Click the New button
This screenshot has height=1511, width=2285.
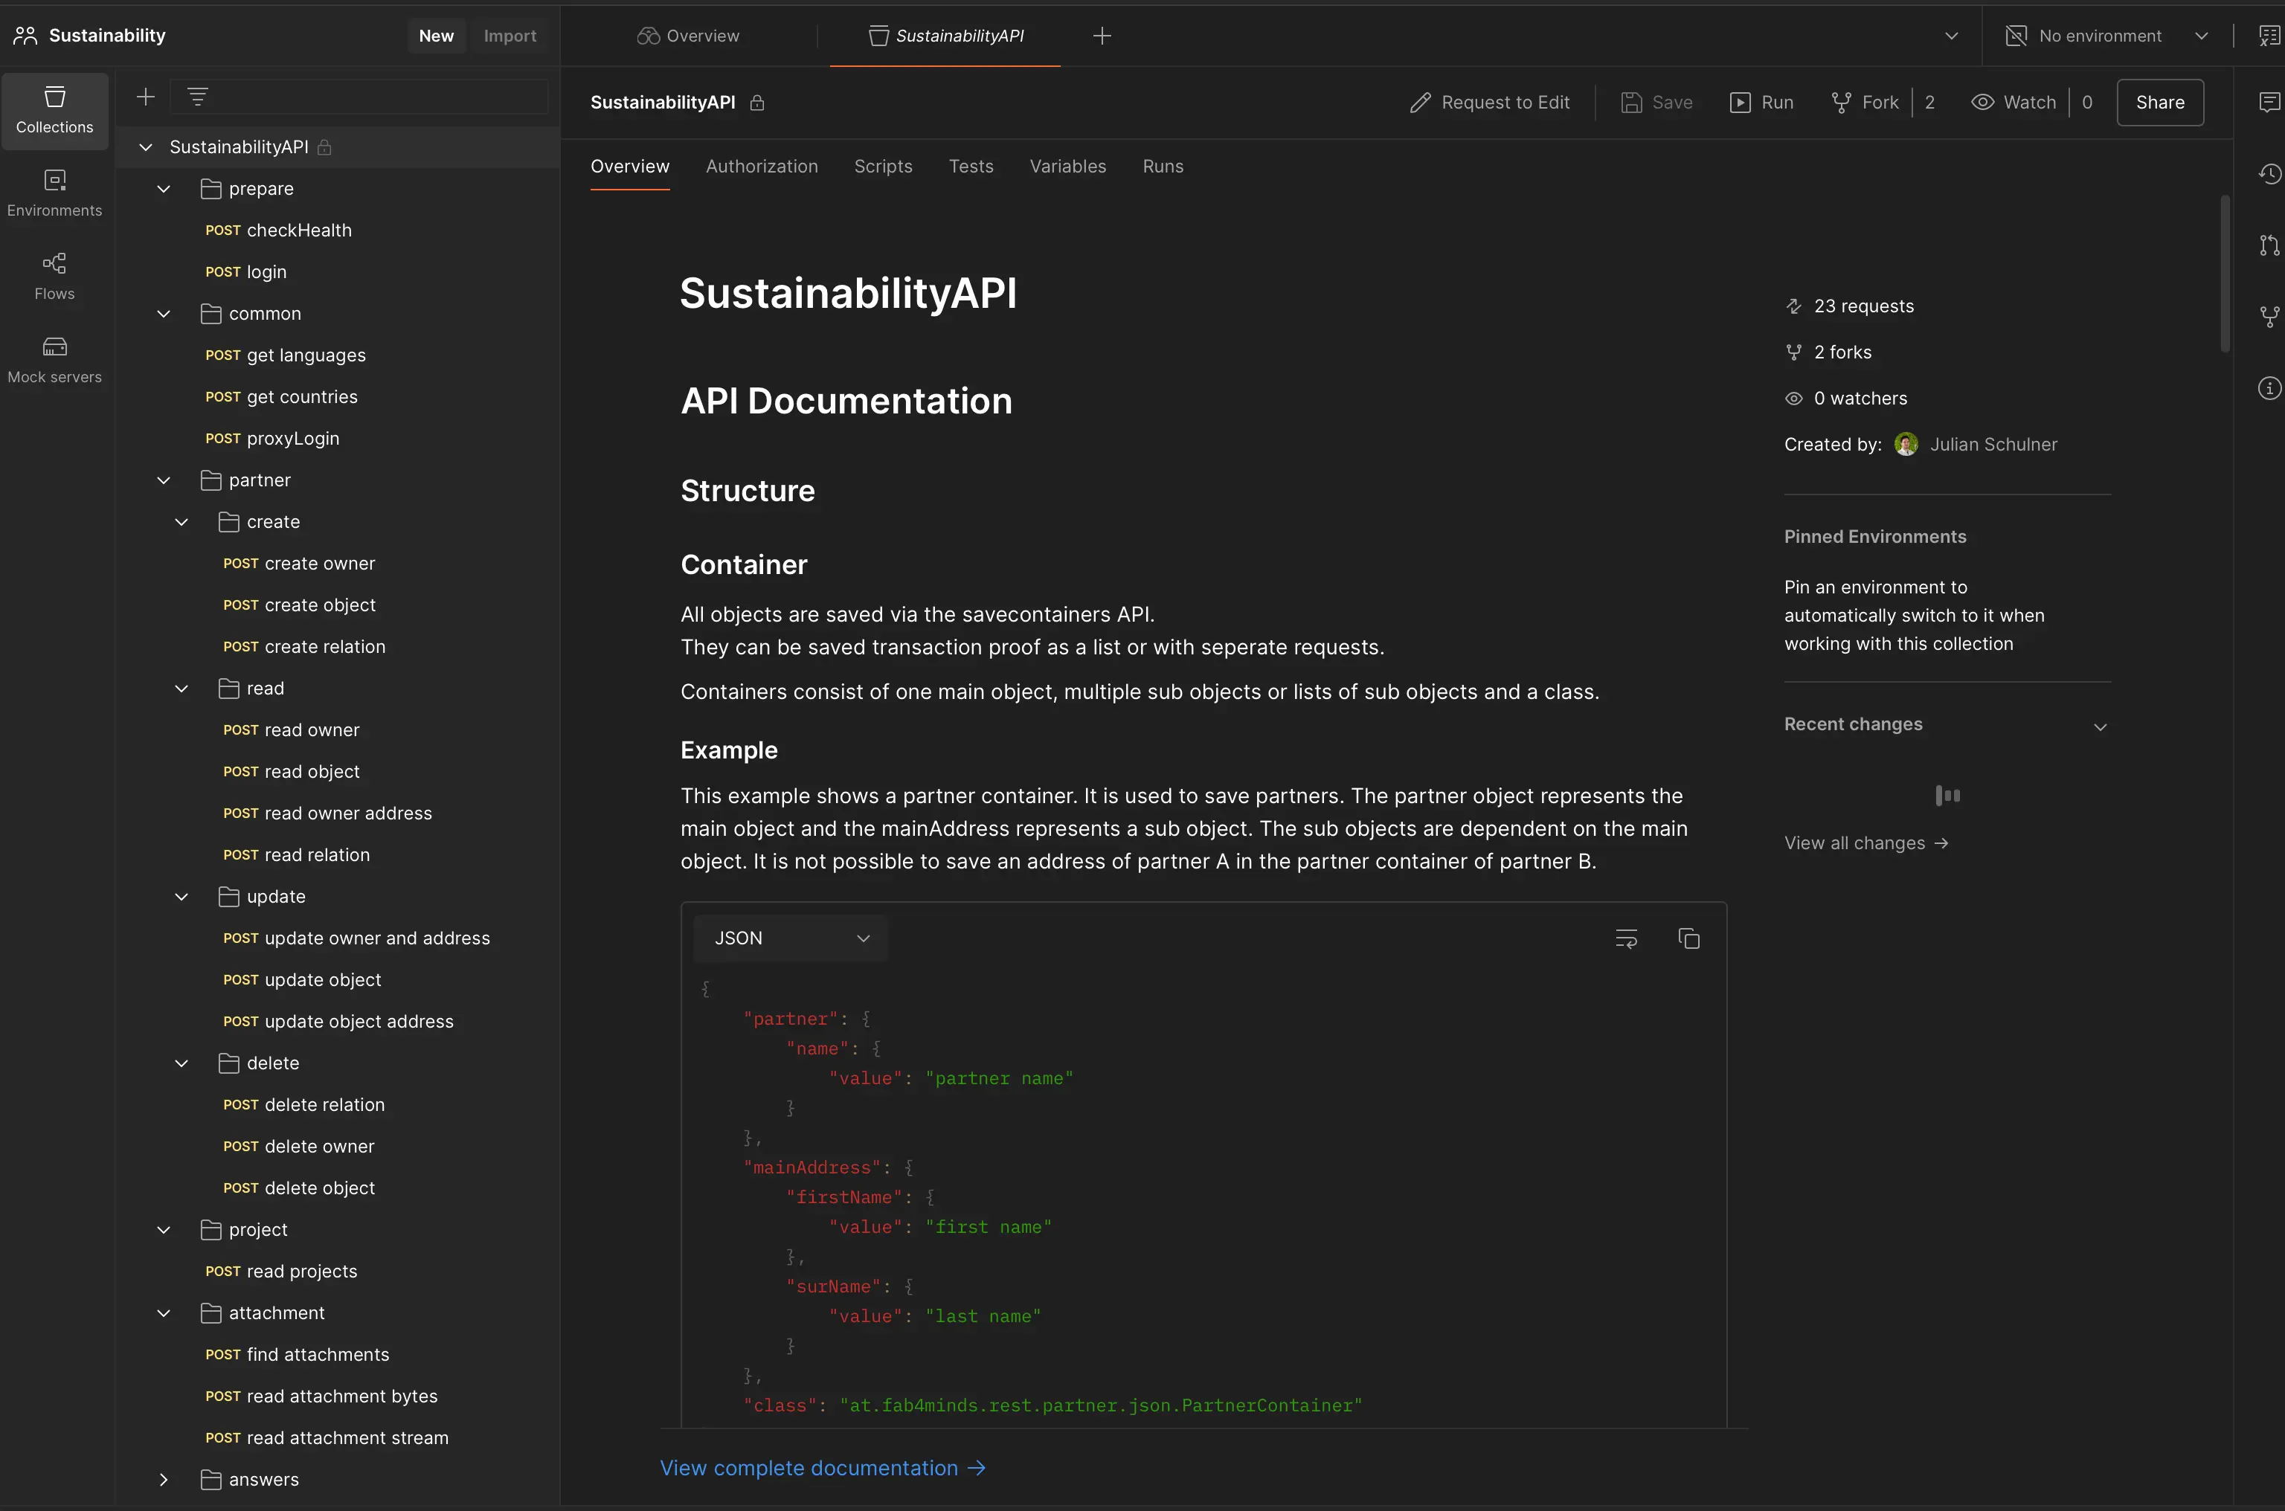(x=437, y=36)
